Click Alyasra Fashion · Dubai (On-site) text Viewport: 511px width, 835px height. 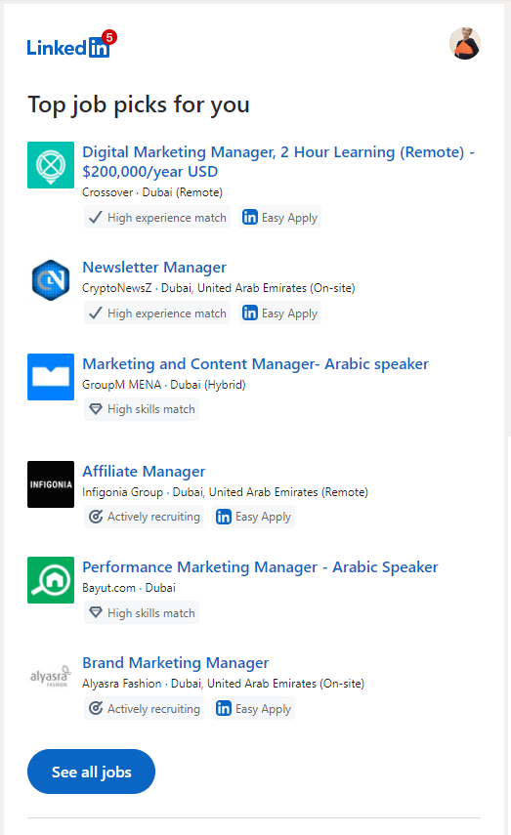coord(224,684)
